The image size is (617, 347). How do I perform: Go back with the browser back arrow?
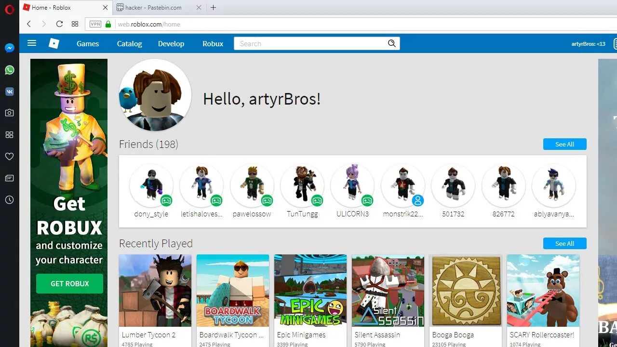(x=28, y=24)
